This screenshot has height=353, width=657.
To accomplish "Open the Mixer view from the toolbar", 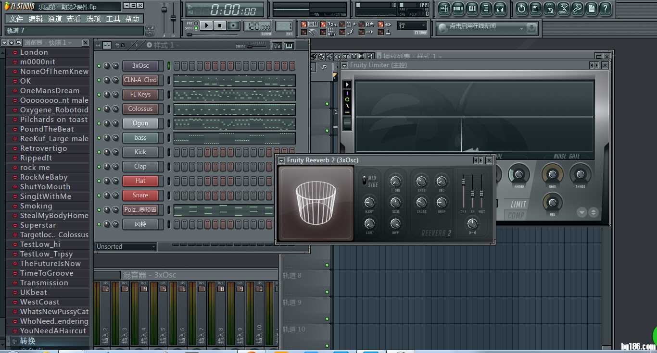I will (500, 8).
